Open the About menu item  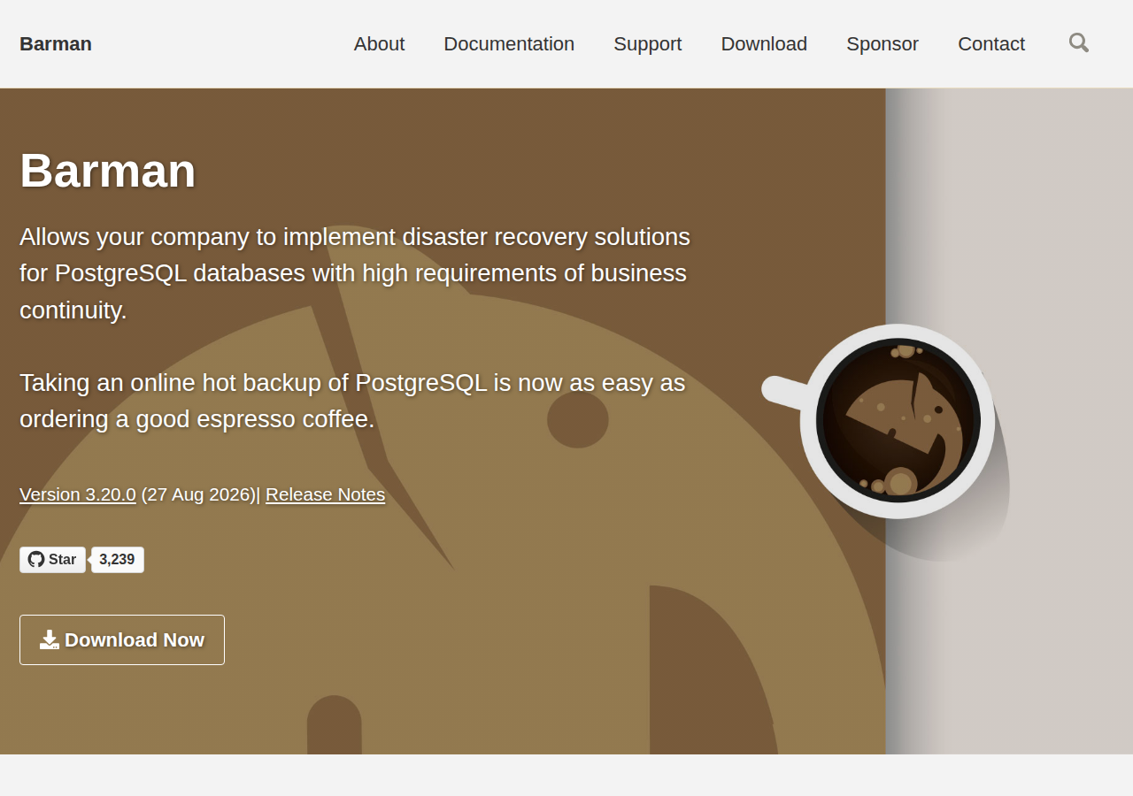[x=379, y=43]
